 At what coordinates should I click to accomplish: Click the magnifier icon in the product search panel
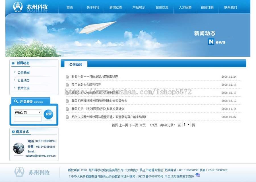[x=17, y=101]
